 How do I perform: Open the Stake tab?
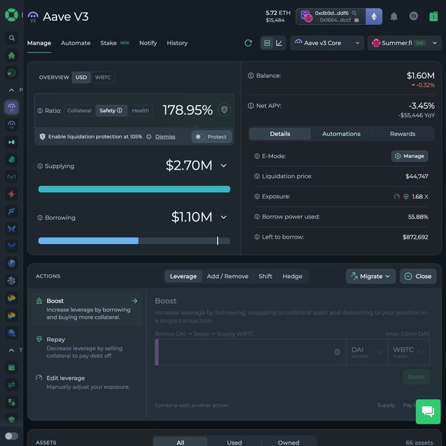pyautogui.click(x=108, y=43)
